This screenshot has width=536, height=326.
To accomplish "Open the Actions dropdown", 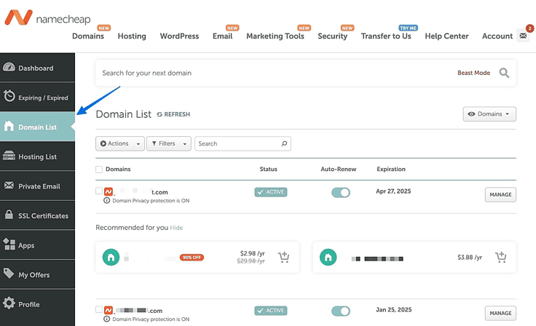I will [120, 143].
